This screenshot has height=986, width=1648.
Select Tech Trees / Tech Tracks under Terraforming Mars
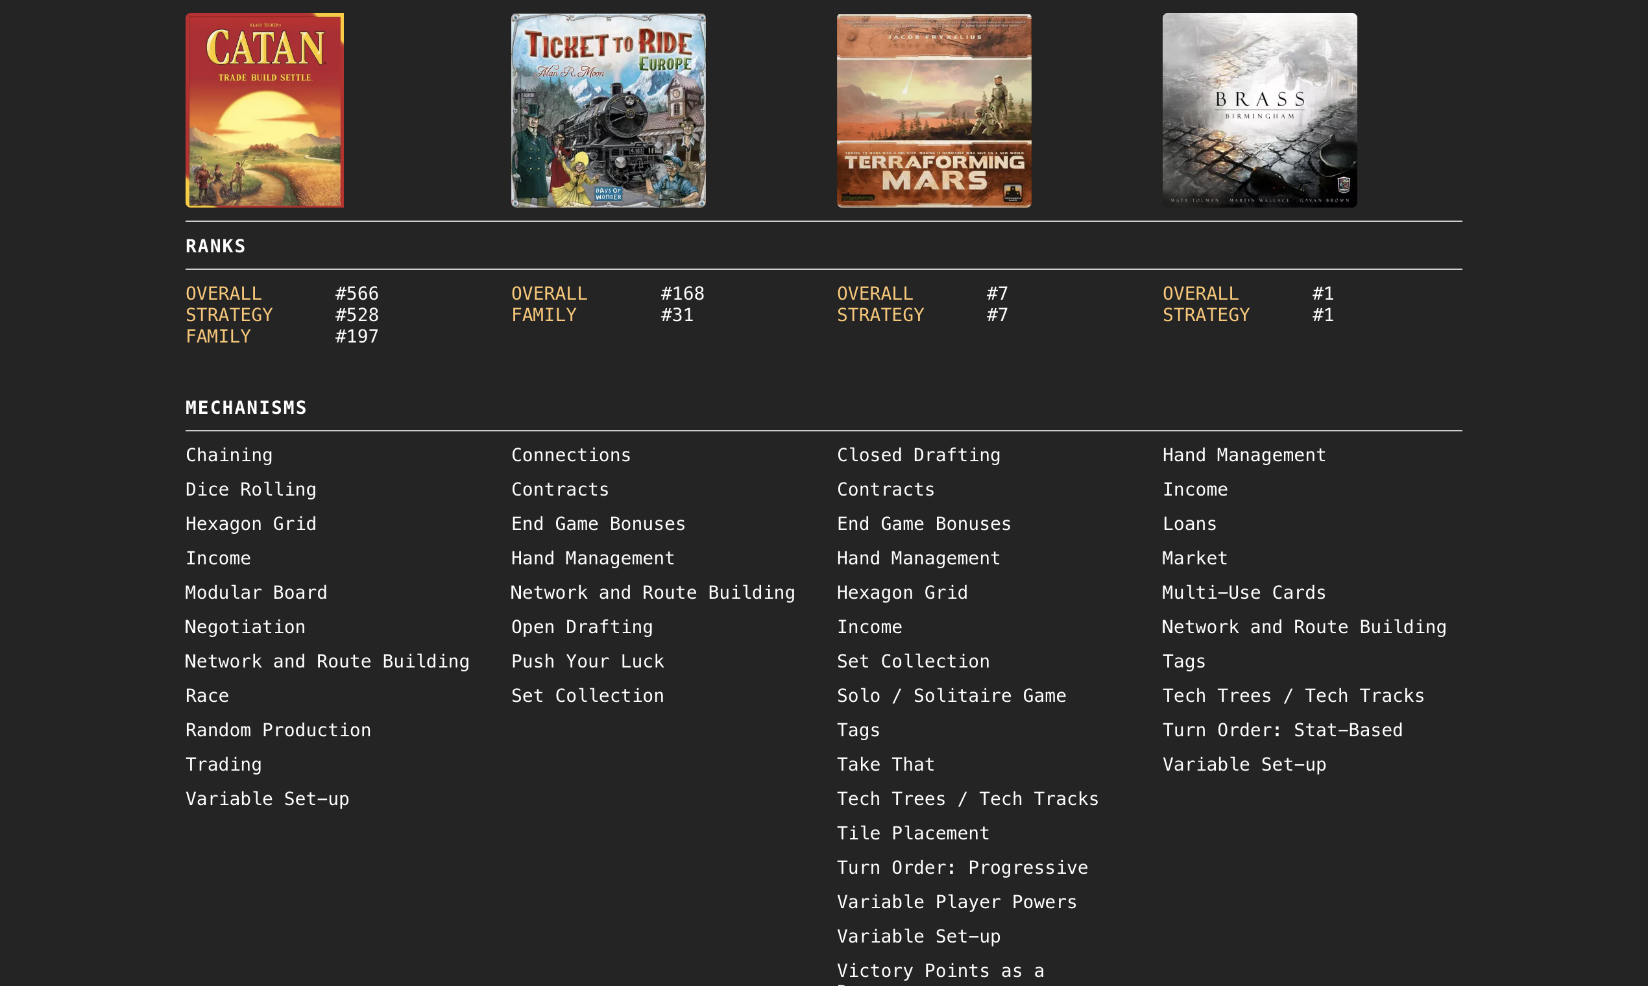click(x=967, y=799)
